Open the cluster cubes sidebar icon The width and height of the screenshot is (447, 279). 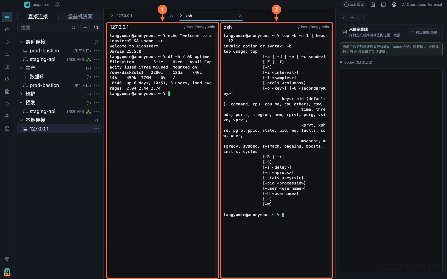pyautogui.click(x=7, y=116)
